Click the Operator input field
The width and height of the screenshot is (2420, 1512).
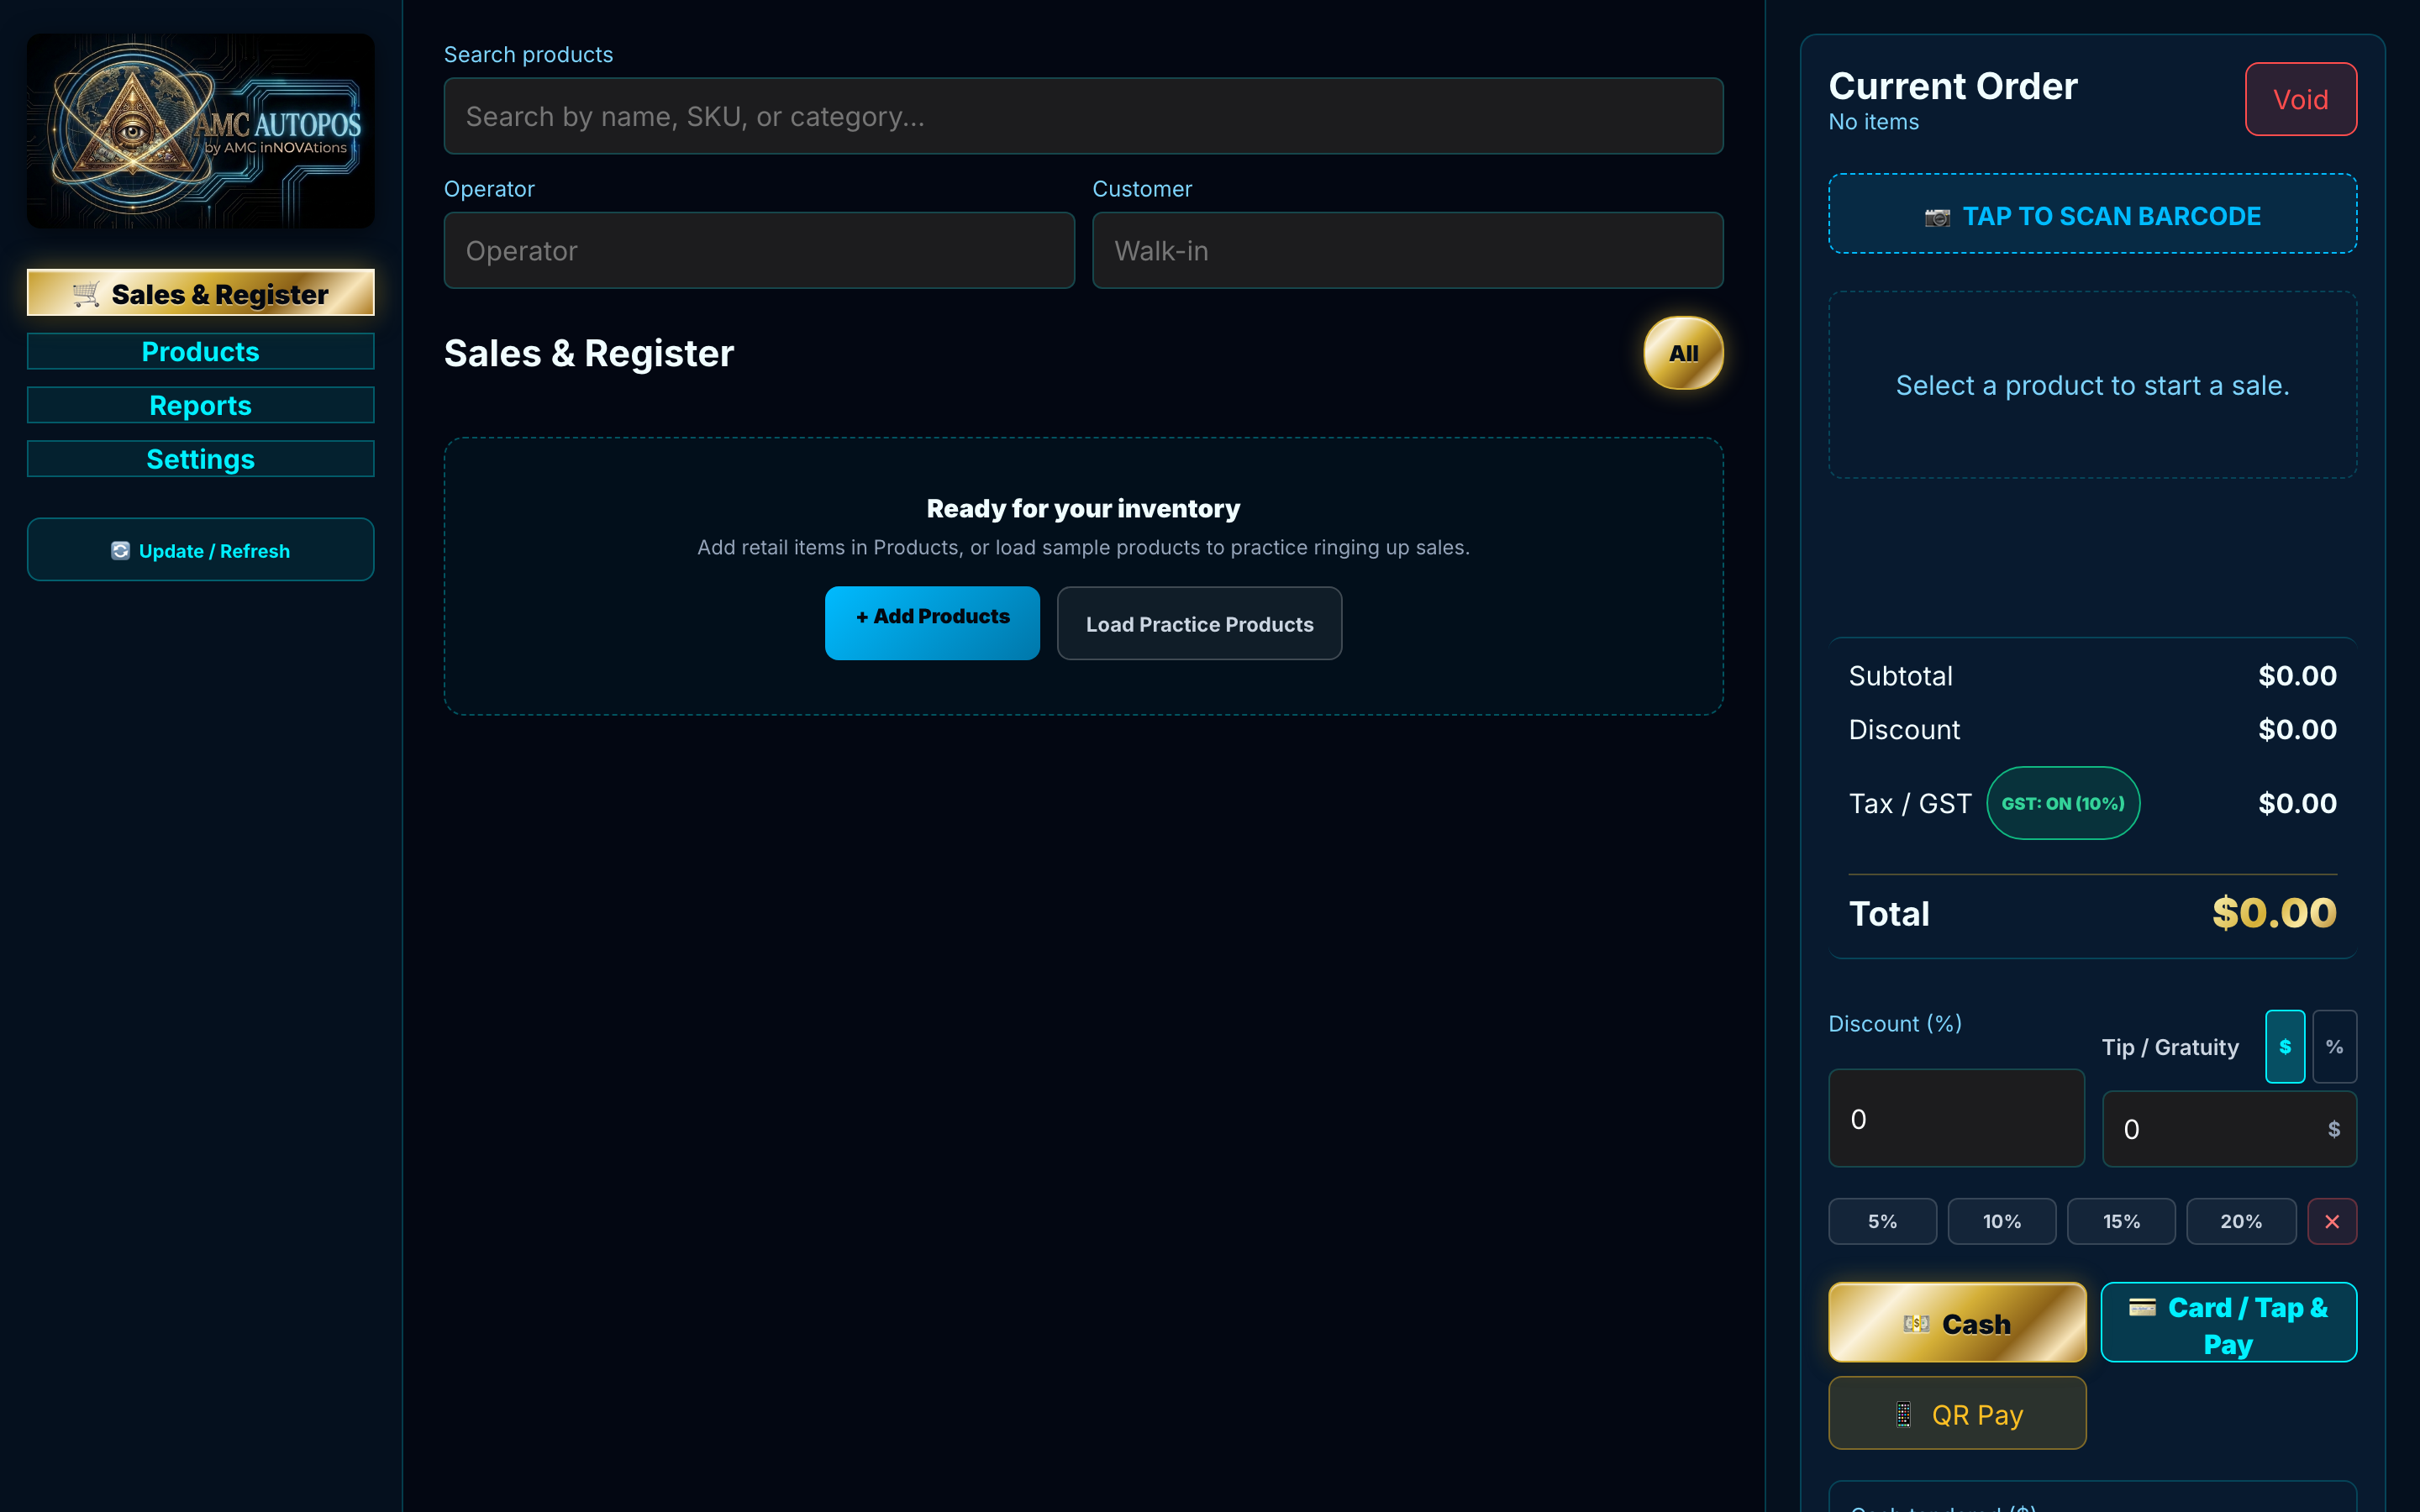click(759, 250)
